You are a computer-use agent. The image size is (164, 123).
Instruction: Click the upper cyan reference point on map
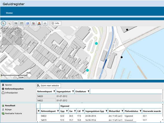pos(96,43)
